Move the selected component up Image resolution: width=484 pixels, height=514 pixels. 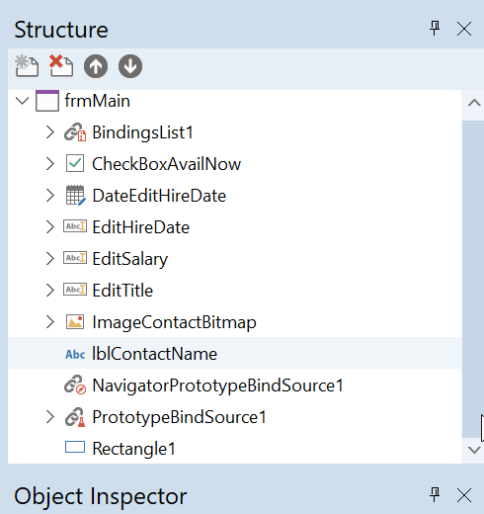click(x=96, y=66)
